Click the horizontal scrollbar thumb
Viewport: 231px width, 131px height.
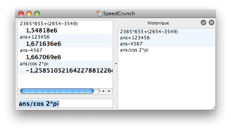(57, 91)
